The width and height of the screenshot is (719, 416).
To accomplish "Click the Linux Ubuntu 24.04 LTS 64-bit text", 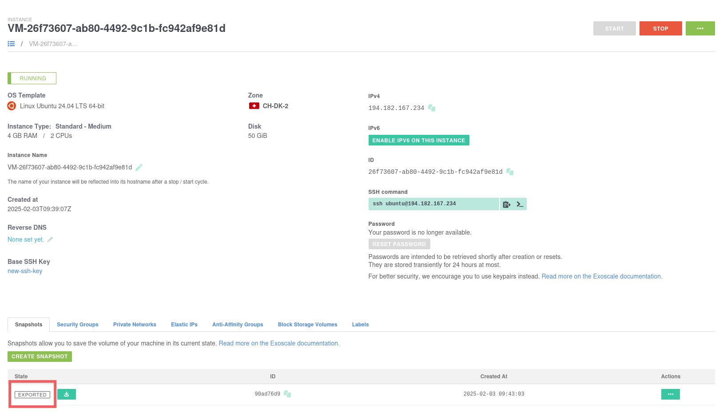I will point(62,106).
